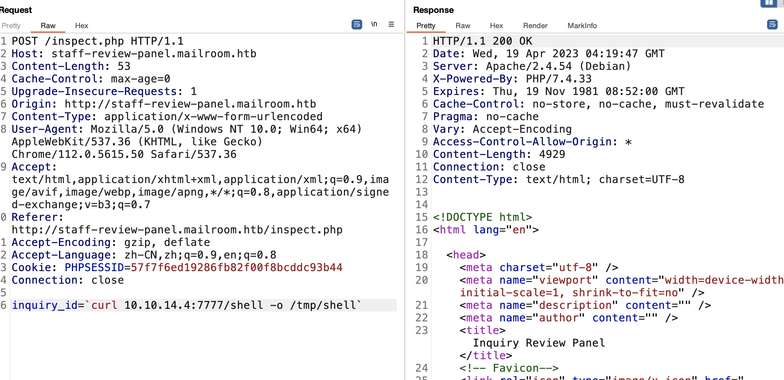Click the inquiry_id payload line in request body
This screenshot has width=784, height=380.
[x=186, y=305]
